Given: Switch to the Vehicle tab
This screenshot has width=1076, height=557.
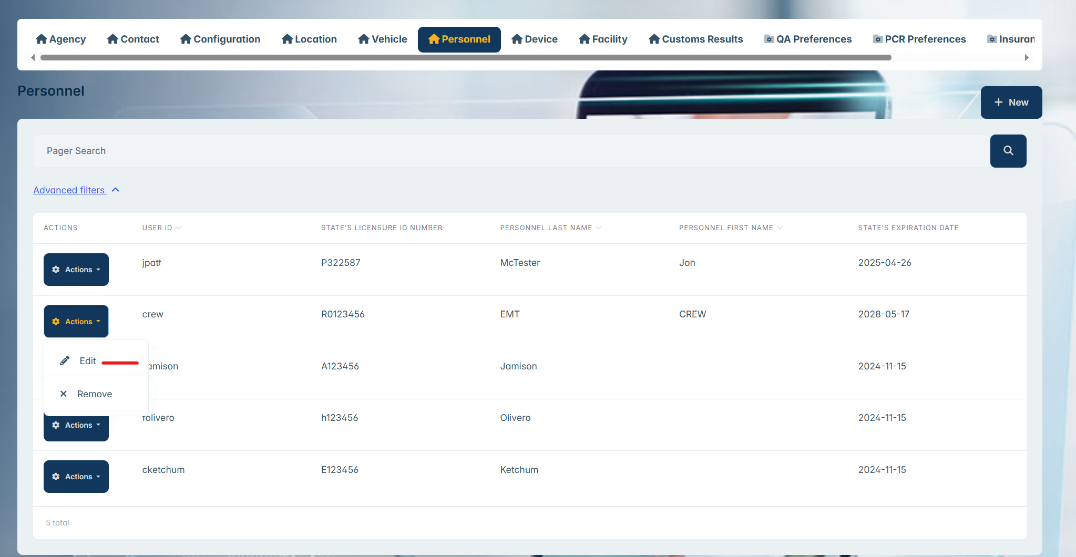Looking at the screenshot, I should click(383, 39).
